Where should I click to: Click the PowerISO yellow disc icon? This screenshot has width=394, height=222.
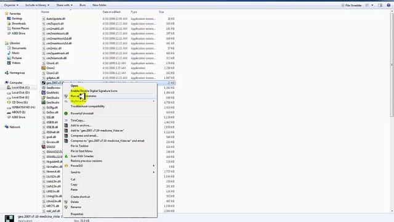tap(66, 166)
